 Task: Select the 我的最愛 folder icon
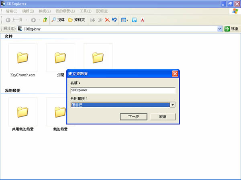[60, 112]
